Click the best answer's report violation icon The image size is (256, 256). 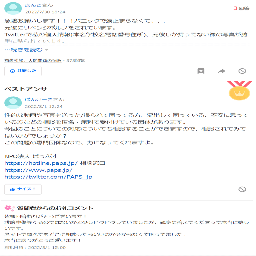pos(242,189)
